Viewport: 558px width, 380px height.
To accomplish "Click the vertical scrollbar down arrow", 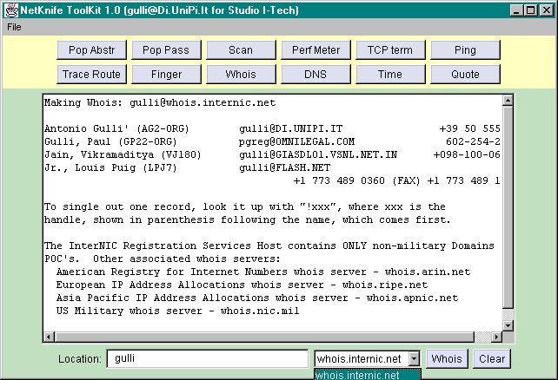I will [x=508, y=325].
